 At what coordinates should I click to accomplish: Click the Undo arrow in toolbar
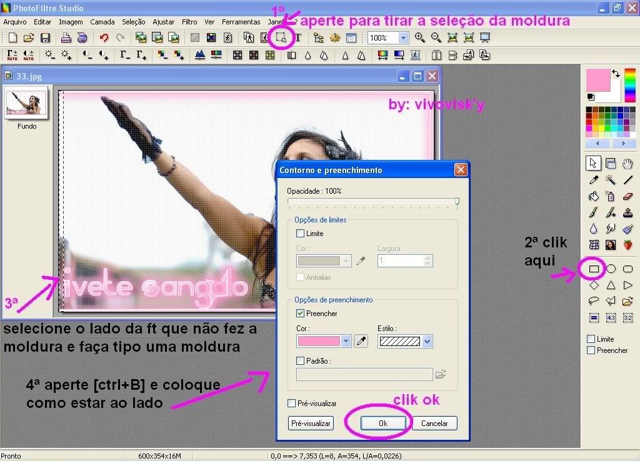pyautogui.click(x=104, y=38)
